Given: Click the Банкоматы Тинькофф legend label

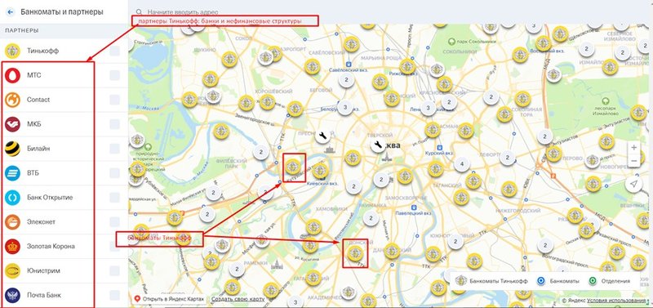Looking at the screenshot, I should pyautogui.click(x=499, y=281).
